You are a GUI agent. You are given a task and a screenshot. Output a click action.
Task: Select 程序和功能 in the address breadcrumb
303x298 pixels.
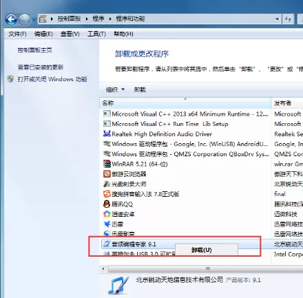pos(130,19)
